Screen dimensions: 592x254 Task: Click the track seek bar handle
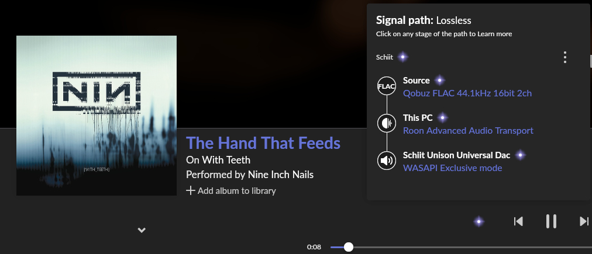(349, 247)
